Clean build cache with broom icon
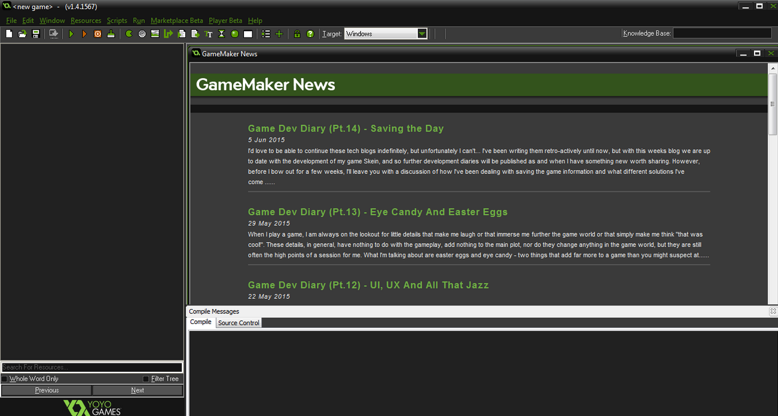 111,34
